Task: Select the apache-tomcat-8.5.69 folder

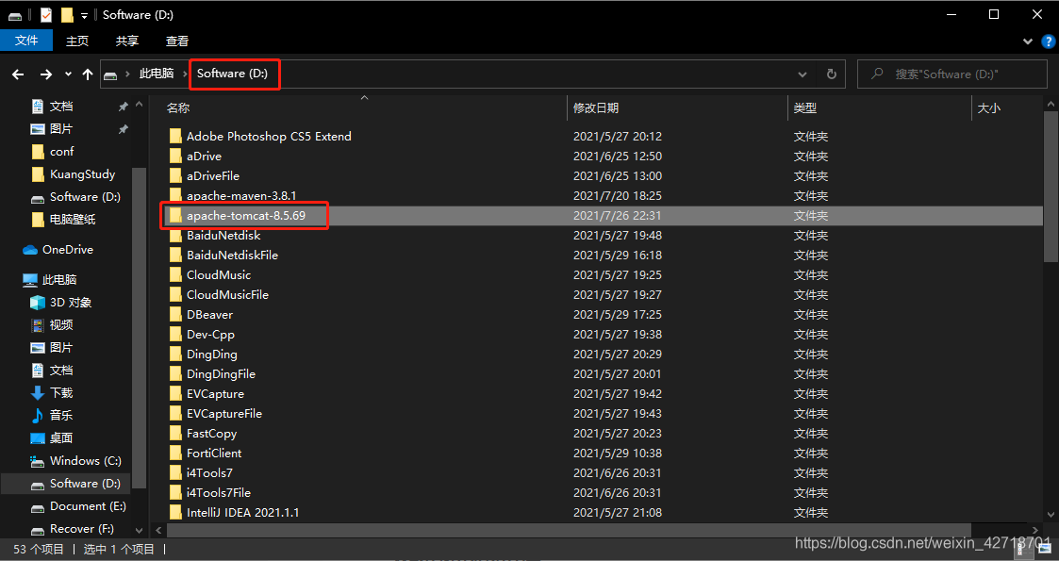Action: tap(246, 215)
